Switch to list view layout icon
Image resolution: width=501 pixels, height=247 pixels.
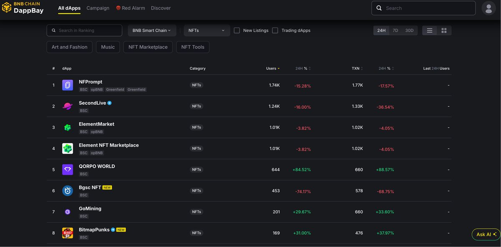coord(430,30)
